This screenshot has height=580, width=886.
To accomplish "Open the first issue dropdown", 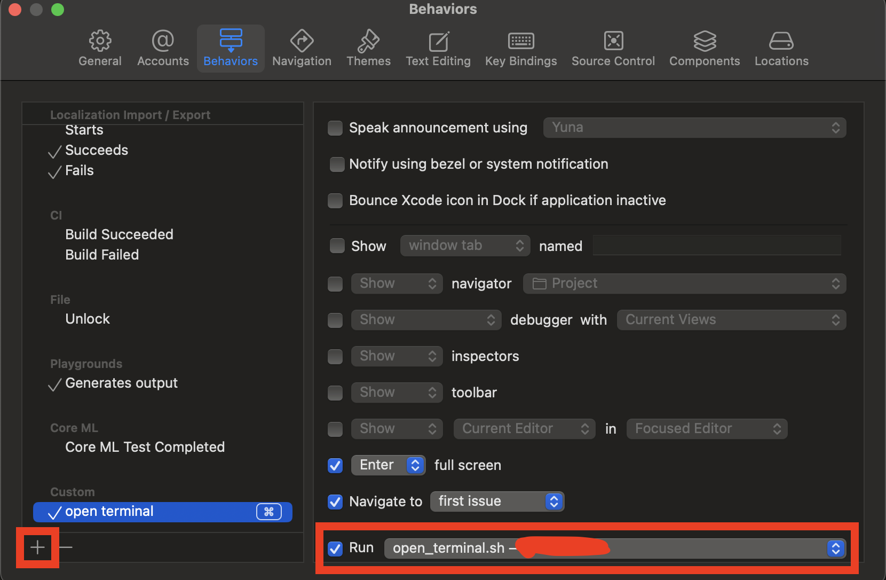I will (x=497, y=501).
